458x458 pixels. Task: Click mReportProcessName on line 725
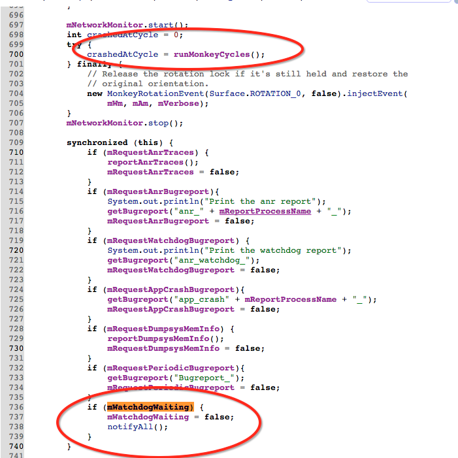(291, 300)
